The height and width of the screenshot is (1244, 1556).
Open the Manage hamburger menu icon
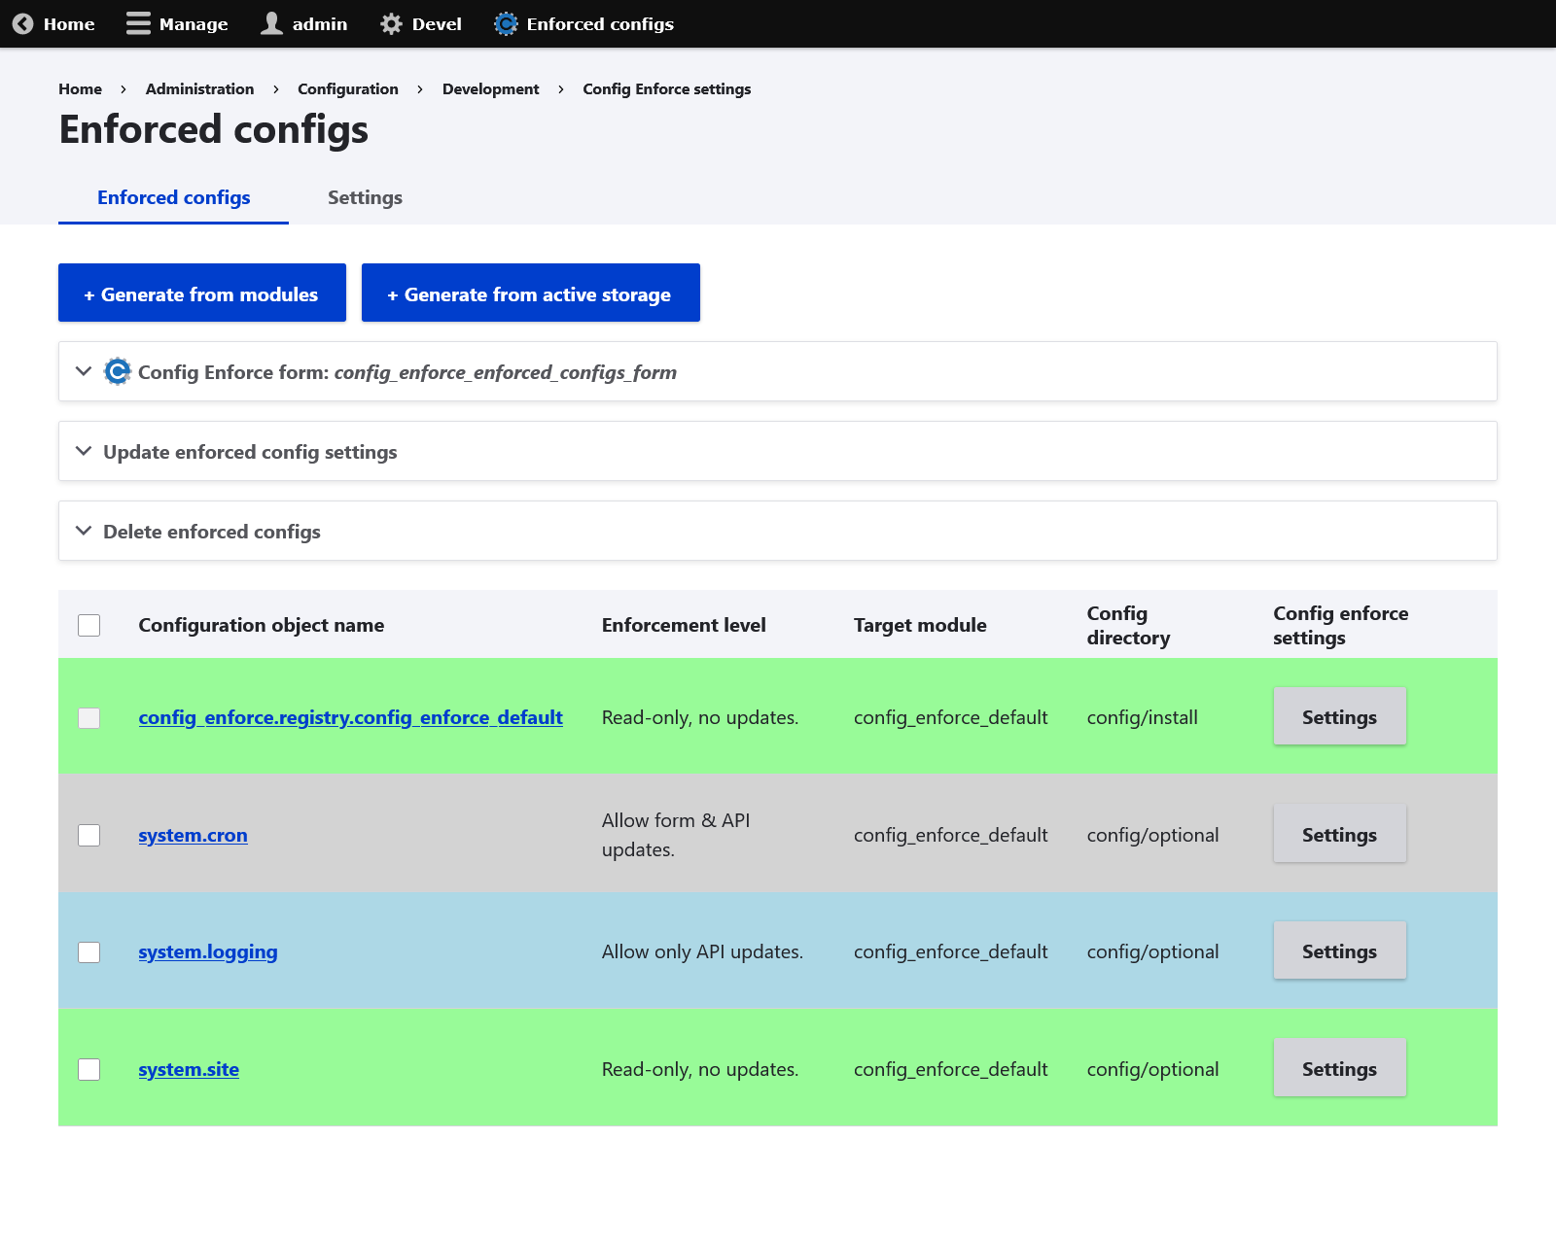coord(136,23)
